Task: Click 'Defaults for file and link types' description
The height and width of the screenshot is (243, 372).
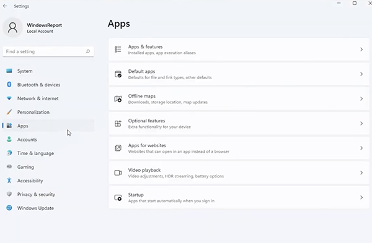Action: click(x=170, y=78)
